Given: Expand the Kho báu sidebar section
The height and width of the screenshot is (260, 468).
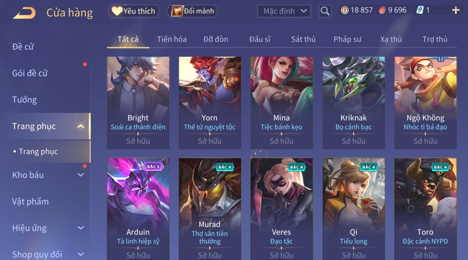Looking at the screenshot, I should pos(81,175).
